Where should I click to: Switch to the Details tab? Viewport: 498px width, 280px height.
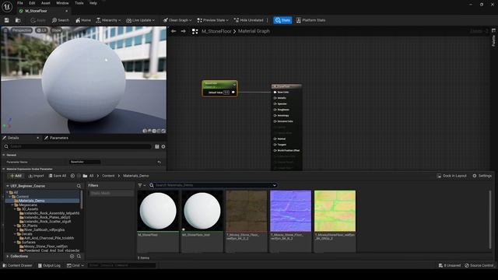click(13, 138)
